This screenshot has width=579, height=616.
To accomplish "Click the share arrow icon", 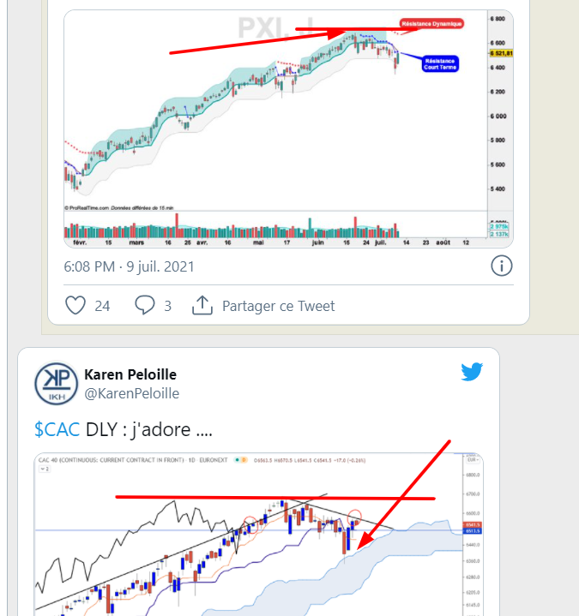I will click(202, 306).
